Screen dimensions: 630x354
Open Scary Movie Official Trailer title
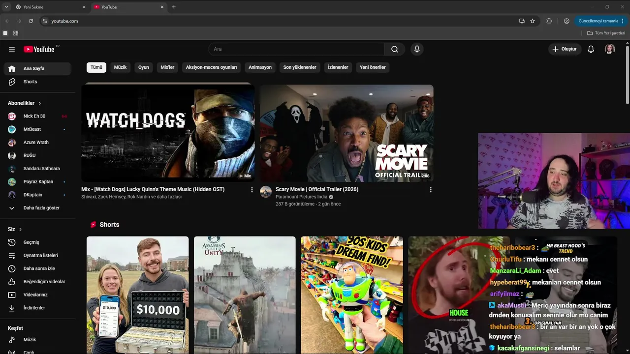(317, 189)
